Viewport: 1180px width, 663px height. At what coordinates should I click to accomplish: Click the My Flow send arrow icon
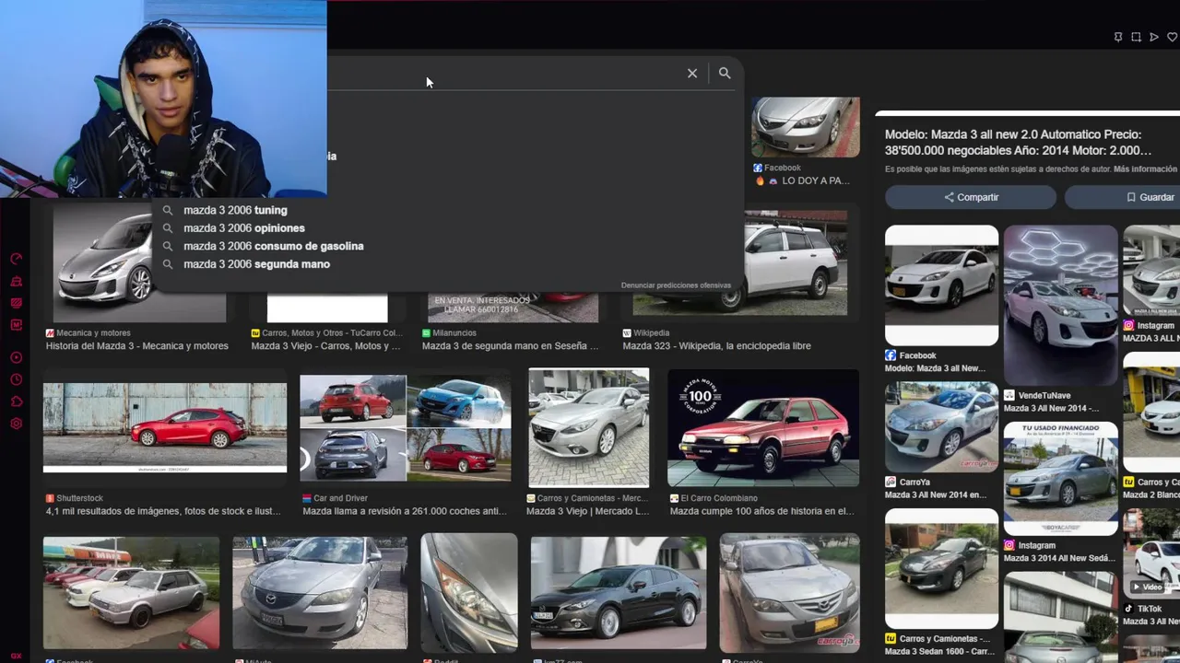tap(1153, 37)
